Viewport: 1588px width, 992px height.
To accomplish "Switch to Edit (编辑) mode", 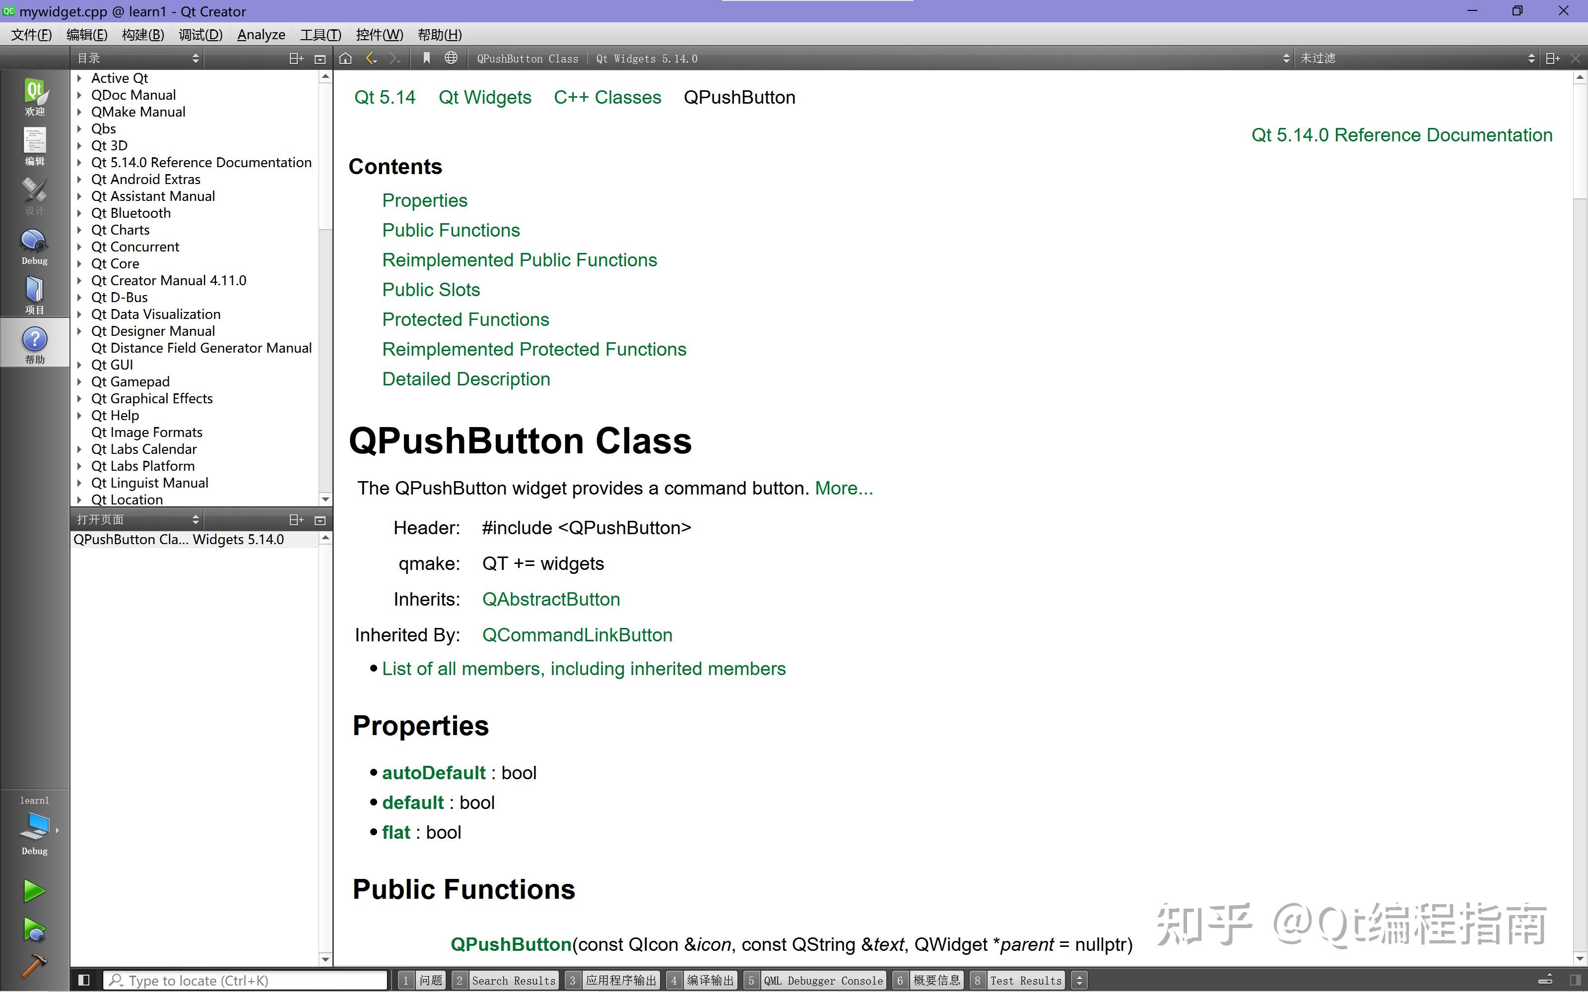I will click(x=34, y=146).
